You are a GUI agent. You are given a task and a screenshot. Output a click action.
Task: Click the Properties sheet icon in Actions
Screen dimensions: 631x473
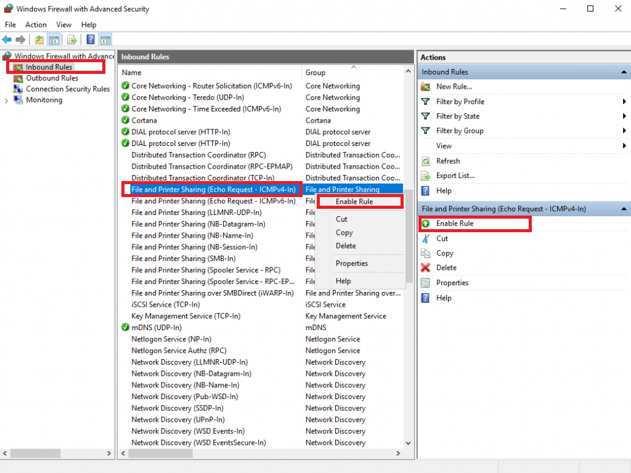[x=425, y=283]
